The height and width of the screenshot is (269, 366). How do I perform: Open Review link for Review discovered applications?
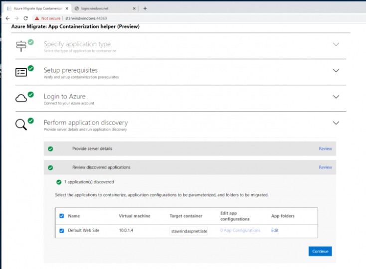(x=326, y=167)
